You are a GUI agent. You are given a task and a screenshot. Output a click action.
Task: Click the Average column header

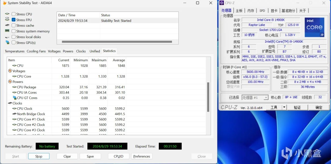(117, 60)
